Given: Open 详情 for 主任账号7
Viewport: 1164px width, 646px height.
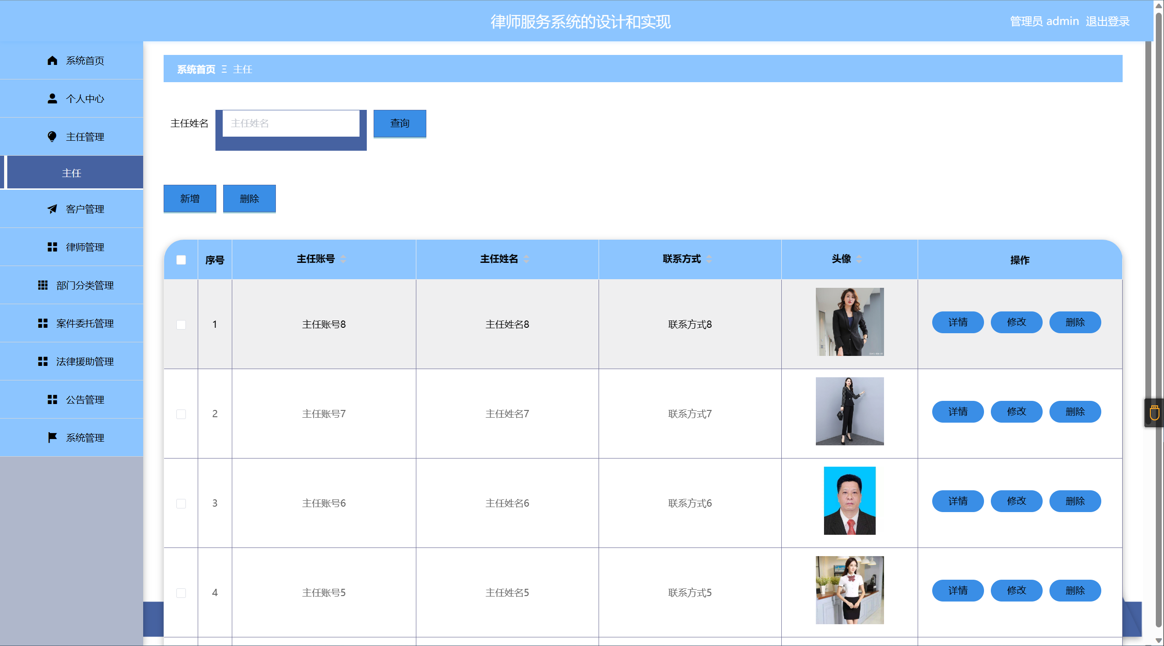Looking at the screenshot, I should click(x=958, y=412).
